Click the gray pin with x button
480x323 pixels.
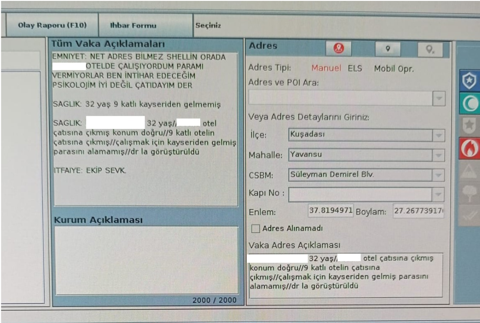pyautogui.click(x=430, y=49)
